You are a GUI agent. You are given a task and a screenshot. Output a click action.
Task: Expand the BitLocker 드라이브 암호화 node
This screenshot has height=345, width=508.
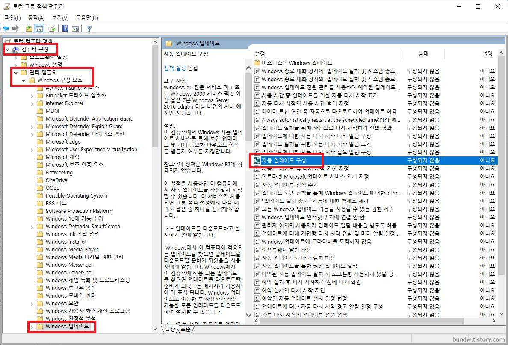[x=32, y=96]
